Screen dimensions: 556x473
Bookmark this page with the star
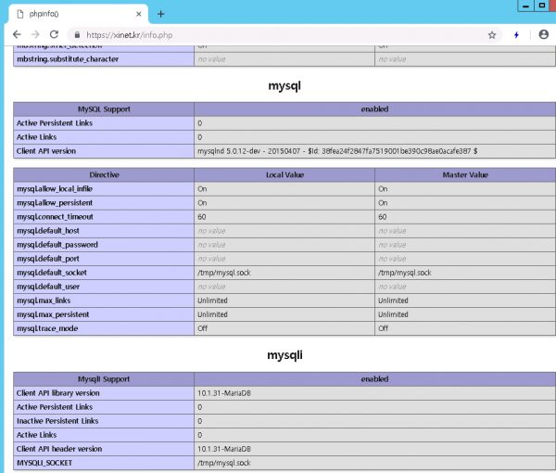(492, 34)
